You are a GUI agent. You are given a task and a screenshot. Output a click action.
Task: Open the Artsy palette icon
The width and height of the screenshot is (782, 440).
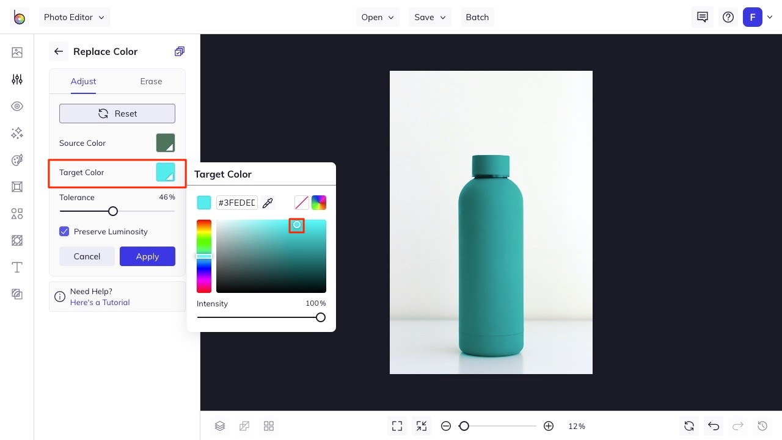[17, 160]
